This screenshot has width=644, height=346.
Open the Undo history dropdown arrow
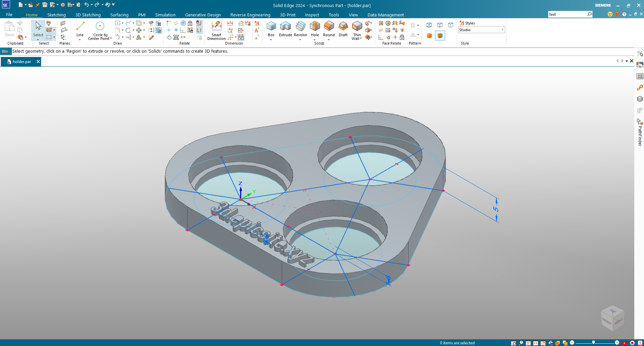(92, 5)
